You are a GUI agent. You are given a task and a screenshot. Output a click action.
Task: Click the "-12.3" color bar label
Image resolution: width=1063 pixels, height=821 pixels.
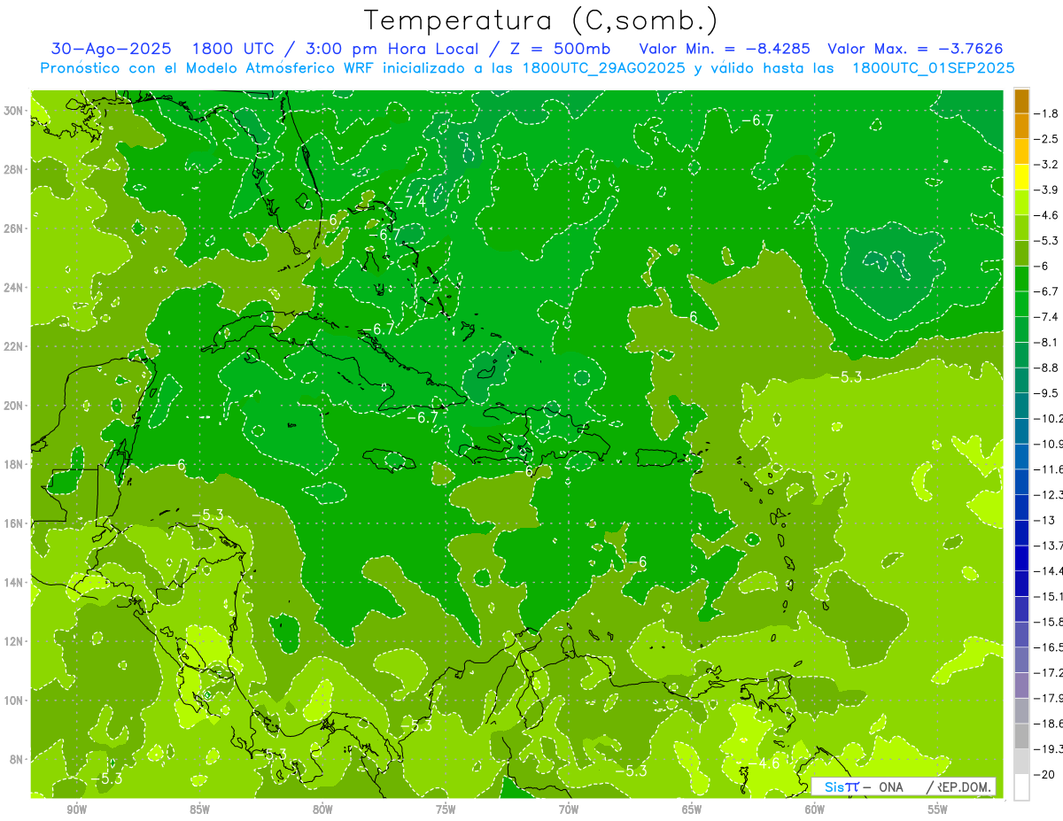pos(1049,495)
